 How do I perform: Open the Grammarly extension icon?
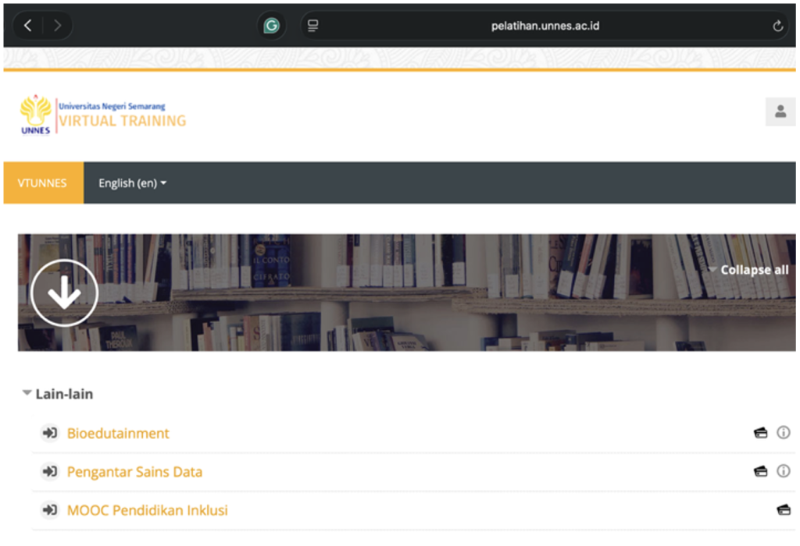pos(271,26)
